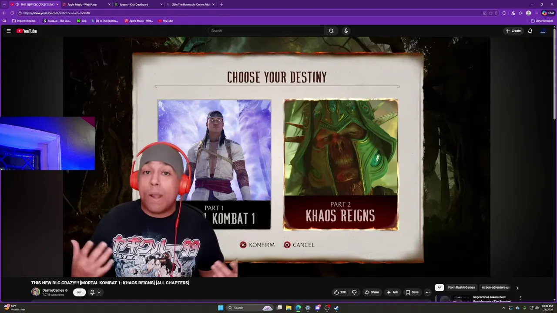Open Kick bookmark in favorites bar
Screen dimensions: 557x313
(81, 21)
